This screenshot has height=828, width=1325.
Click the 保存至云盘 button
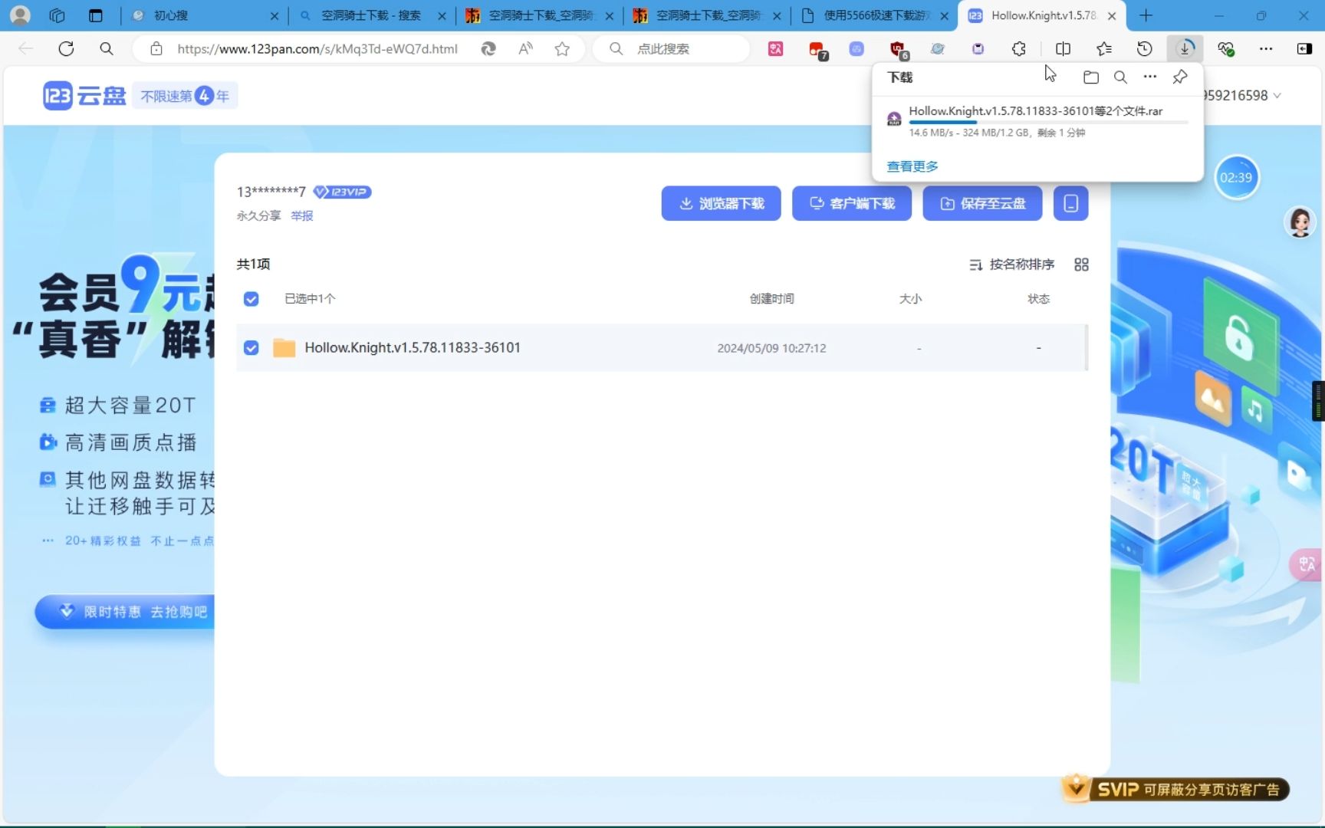(982, 203)
